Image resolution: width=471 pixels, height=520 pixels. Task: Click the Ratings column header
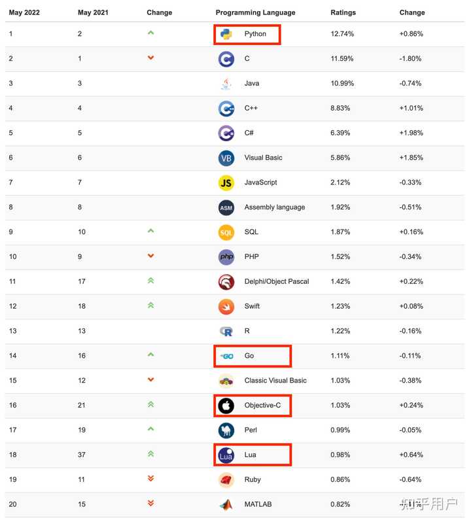click(343, 12)
